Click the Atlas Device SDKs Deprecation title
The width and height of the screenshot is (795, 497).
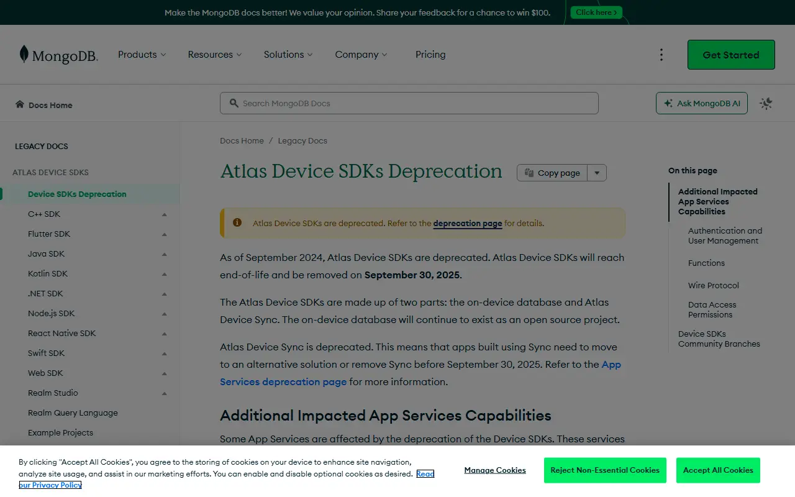(x=361, y=171)
